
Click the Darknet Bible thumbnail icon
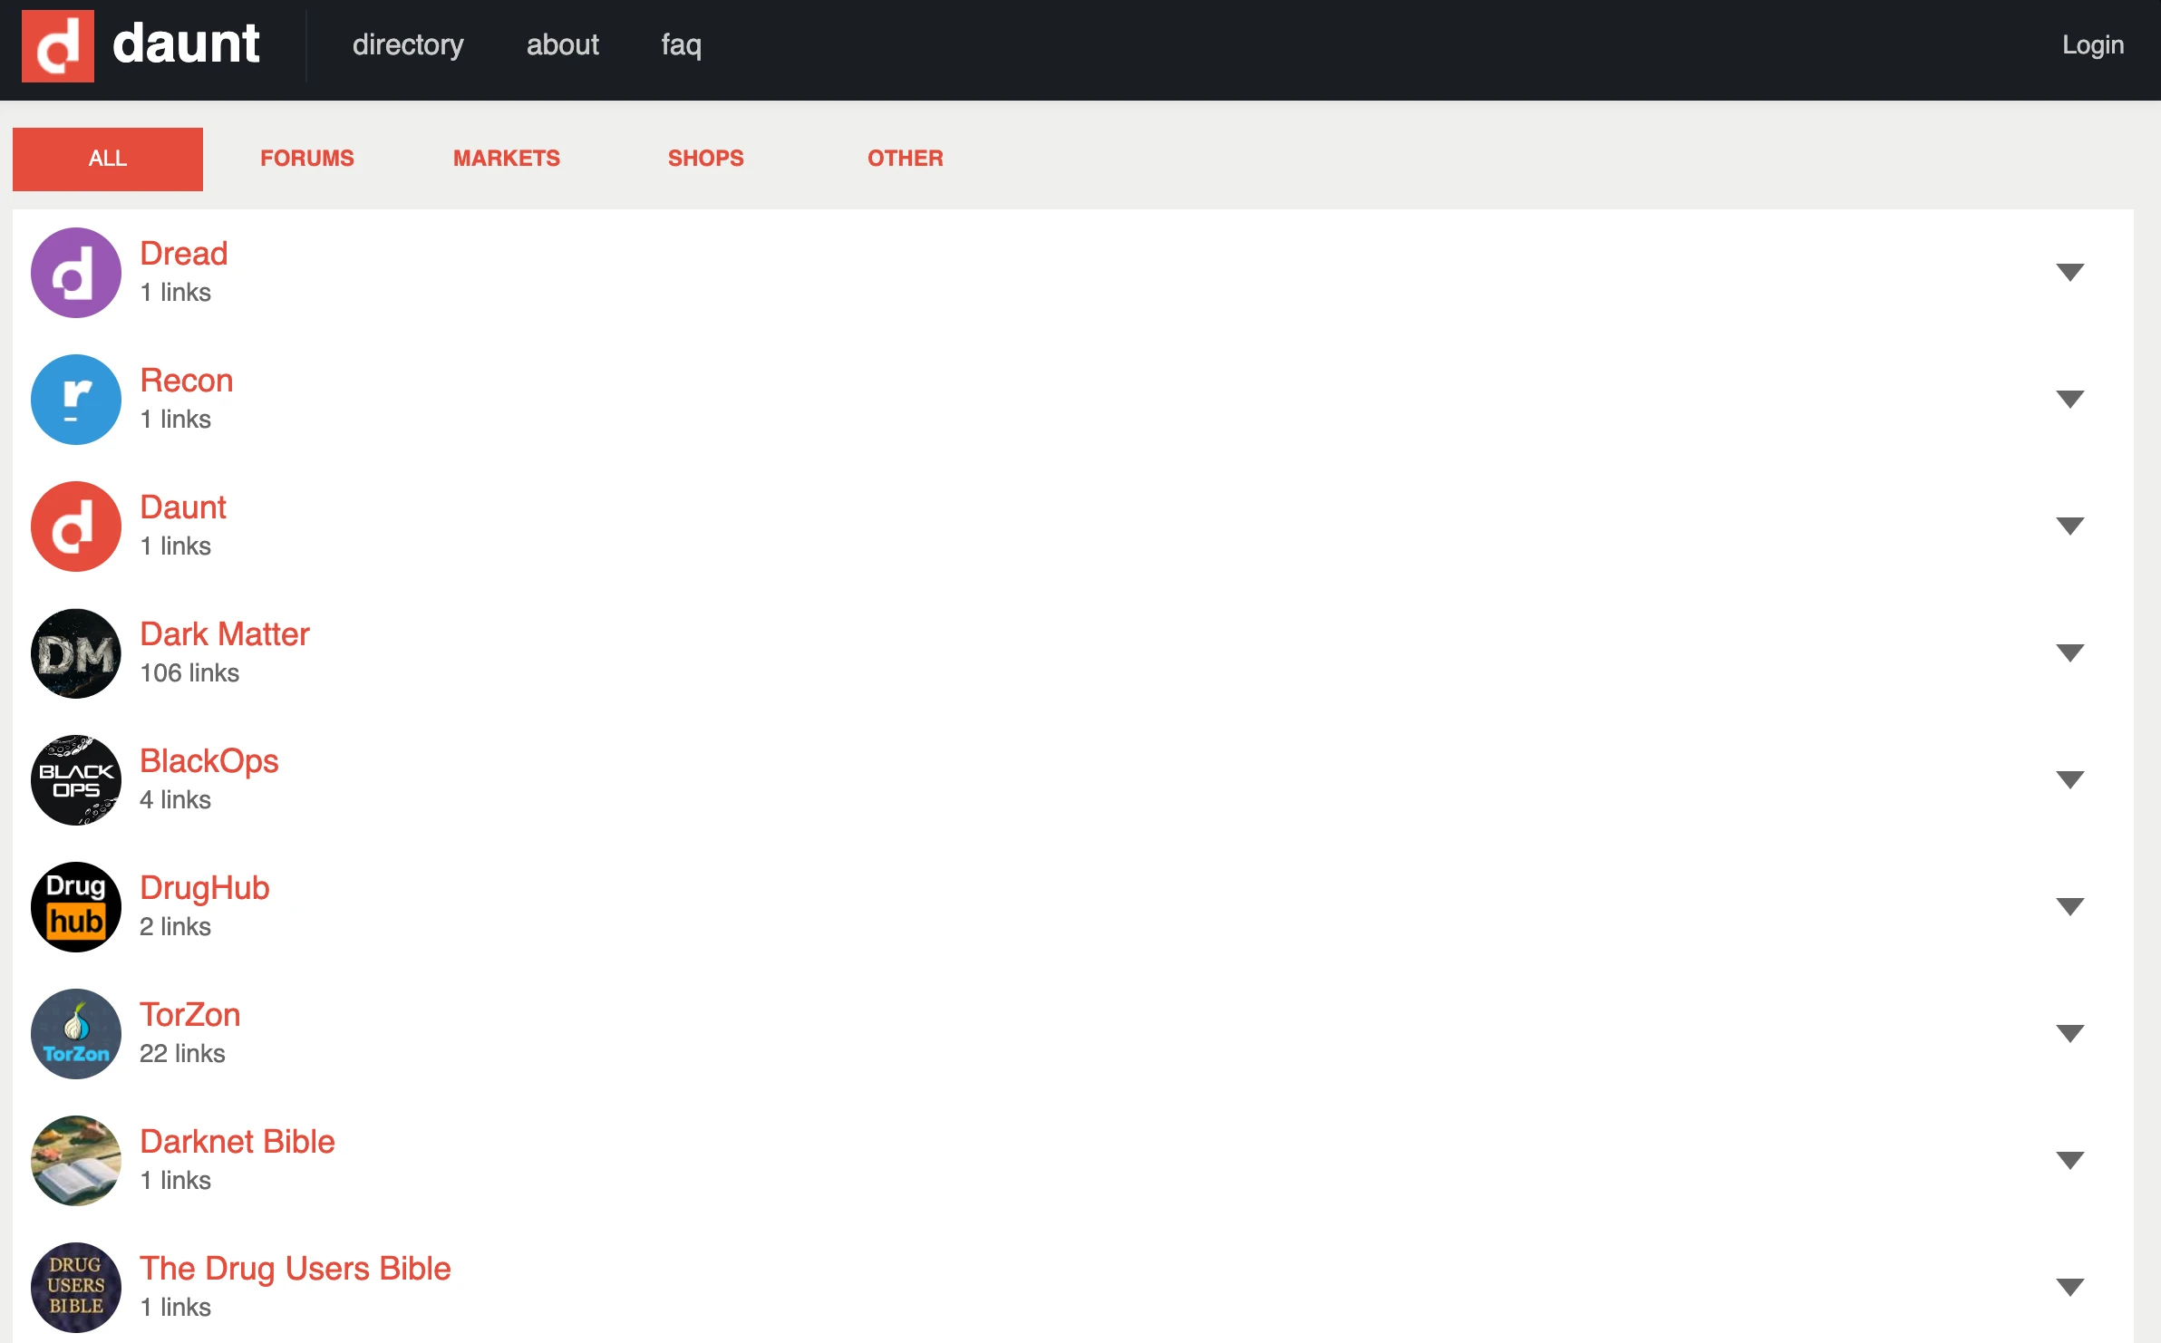[x=75, y=1160]
